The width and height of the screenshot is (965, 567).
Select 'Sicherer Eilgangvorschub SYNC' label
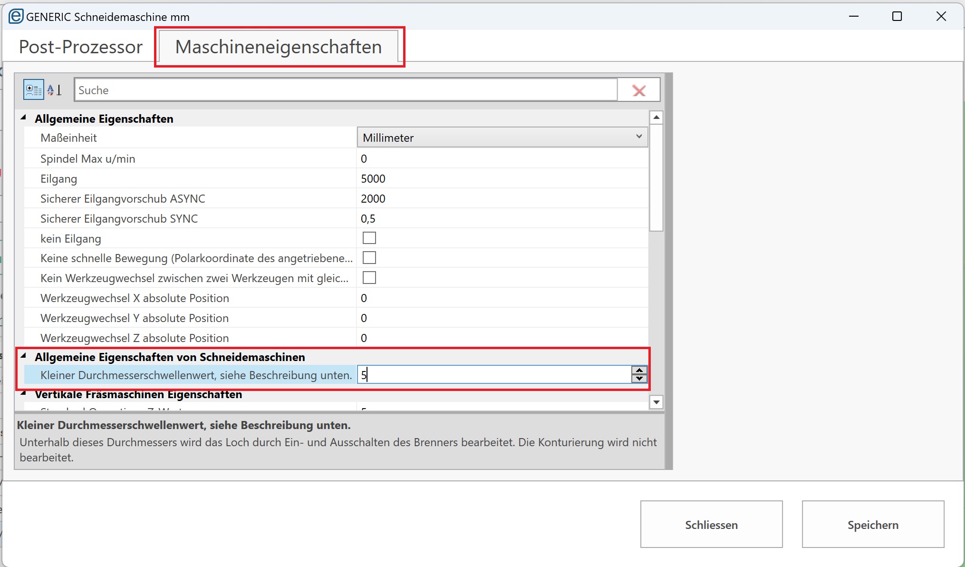(x=119, y=218)
